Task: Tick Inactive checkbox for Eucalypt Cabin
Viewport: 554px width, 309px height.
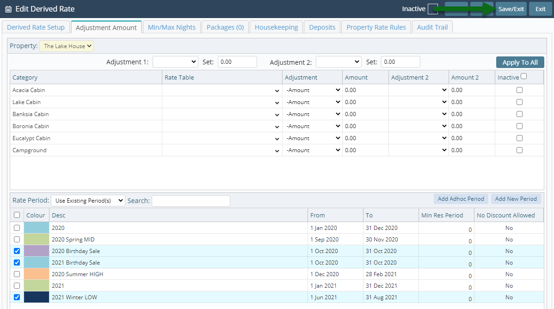Action: click(x=519, y=138)
